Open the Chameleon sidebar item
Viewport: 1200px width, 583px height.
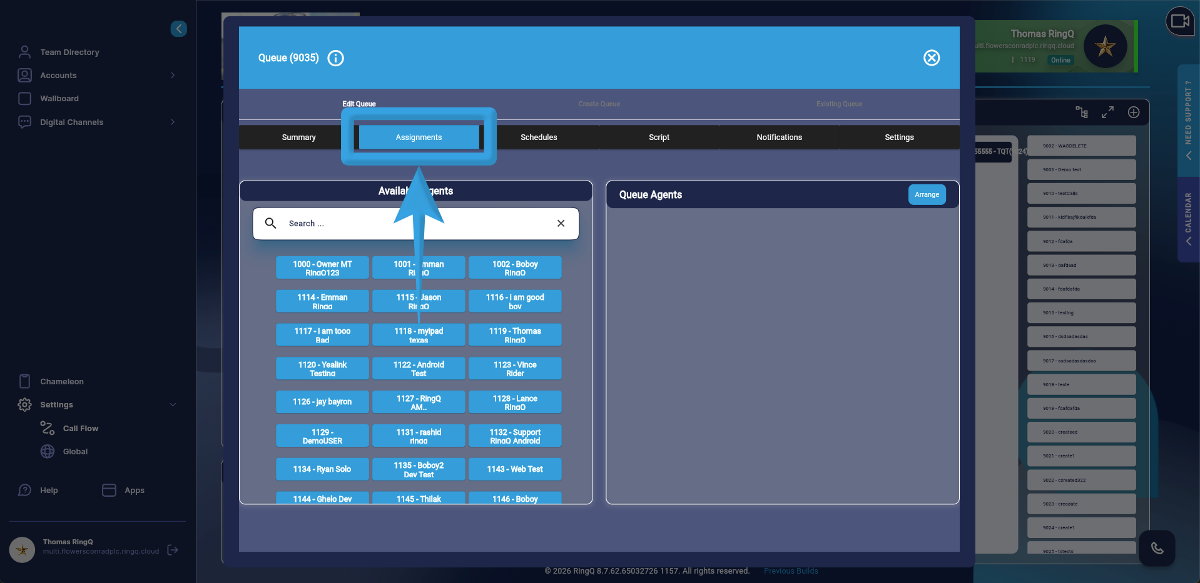tap(61, 381)
